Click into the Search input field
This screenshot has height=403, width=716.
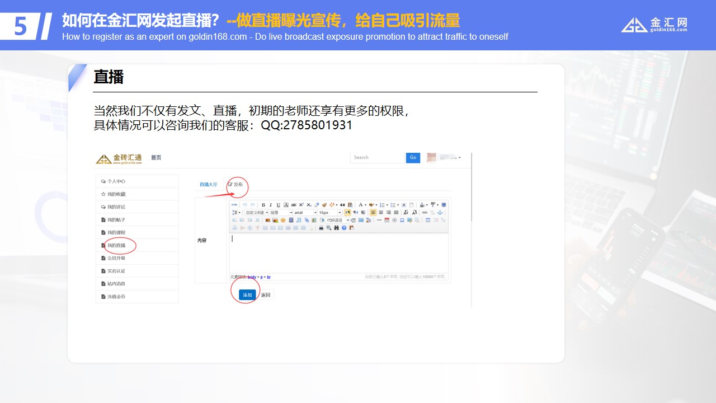pos(377,158)
